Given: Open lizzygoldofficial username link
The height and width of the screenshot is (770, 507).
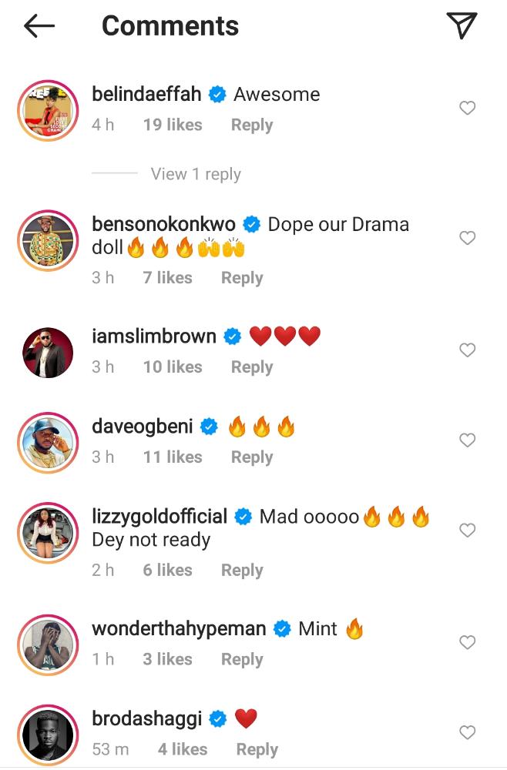Looking at the screenshot, I should (x=159, y=516).
